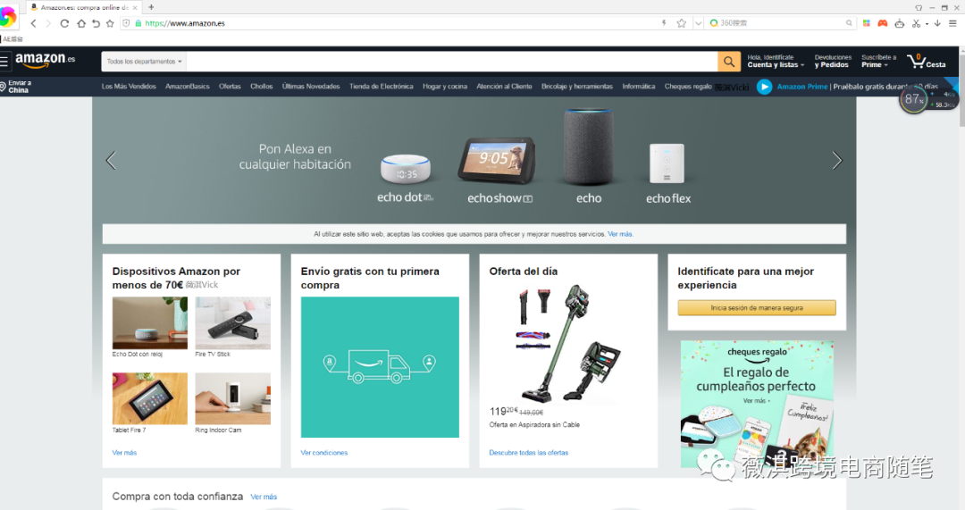This screenshot has width=965, height=510.
Task: Open Cuenta y listas dropdown
Action: [x=776, y=61]
